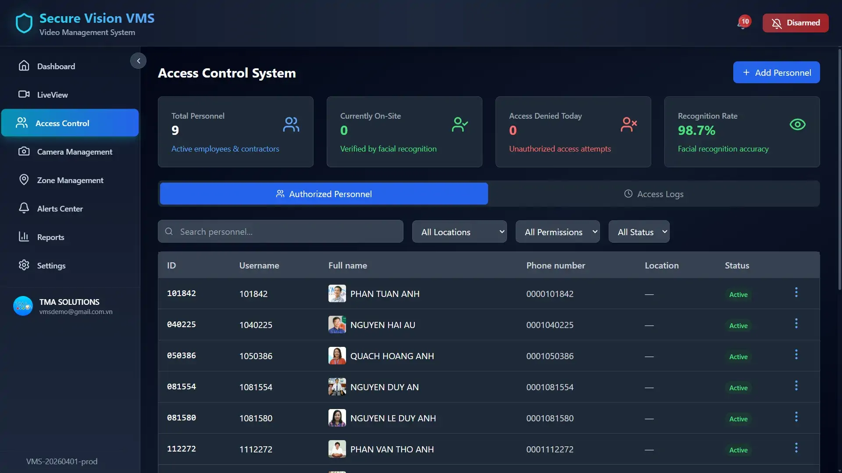The image size is (842, 473).
Task: Click the Currently On-Site user-check icon
Action: [x=460, y=125]
